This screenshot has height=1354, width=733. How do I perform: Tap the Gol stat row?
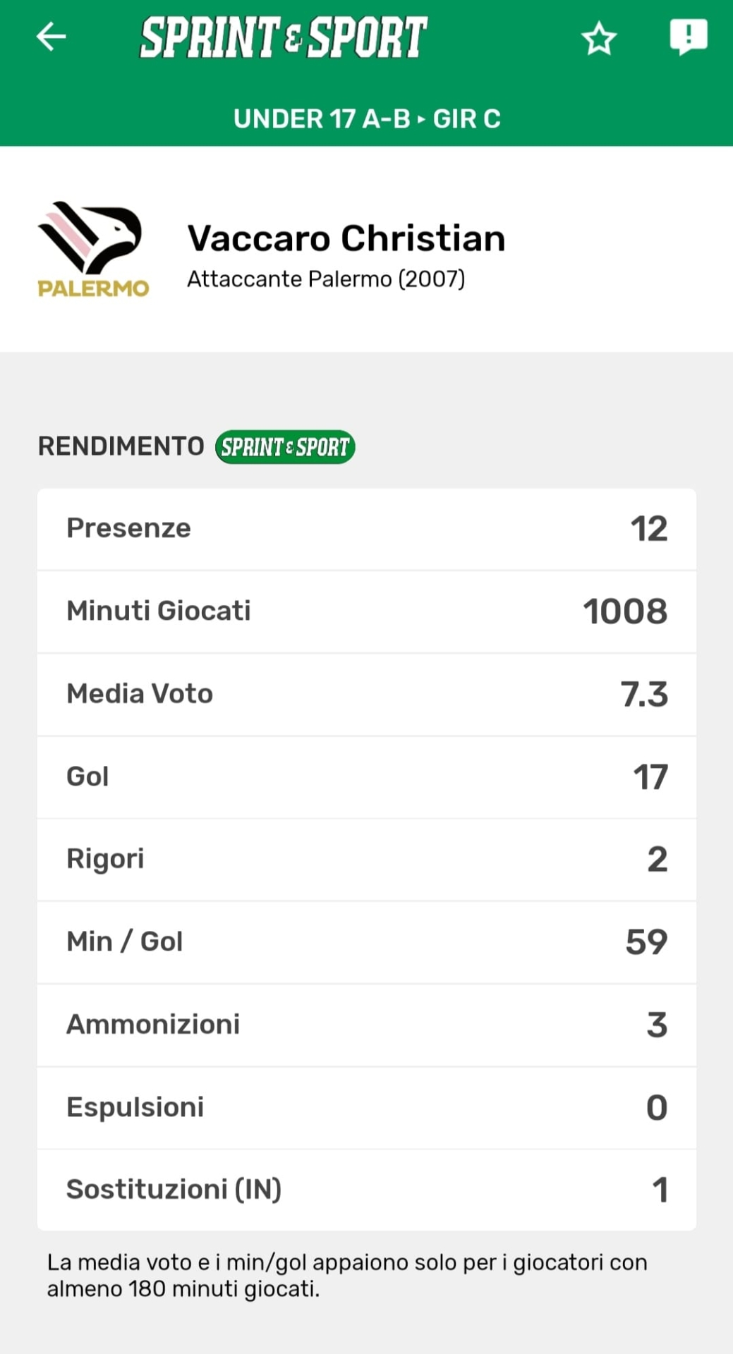pos(366,776)
